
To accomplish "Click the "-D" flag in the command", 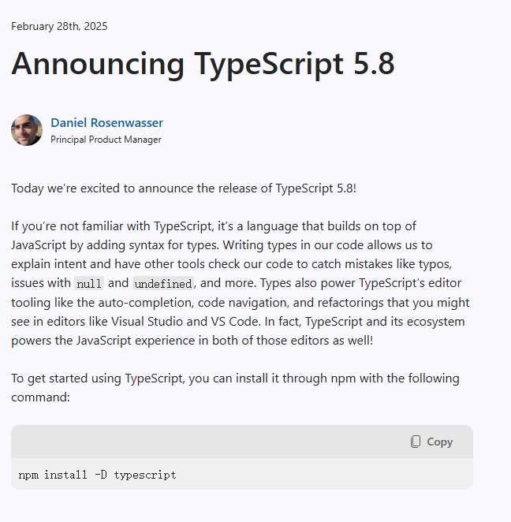I will coord(100,475).
